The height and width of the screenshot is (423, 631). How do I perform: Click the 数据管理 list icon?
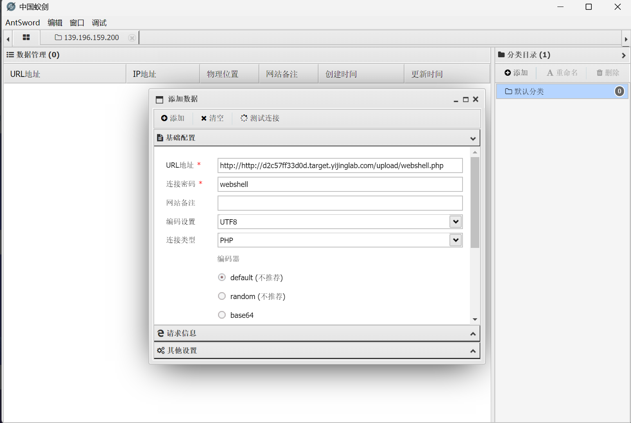click(x=10, y=55)
